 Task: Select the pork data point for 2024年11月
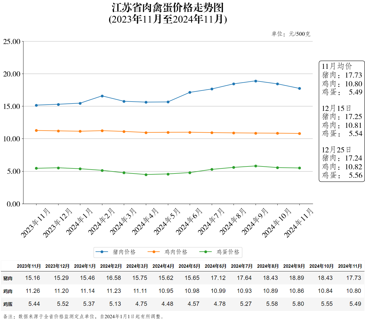click(299, 89)
